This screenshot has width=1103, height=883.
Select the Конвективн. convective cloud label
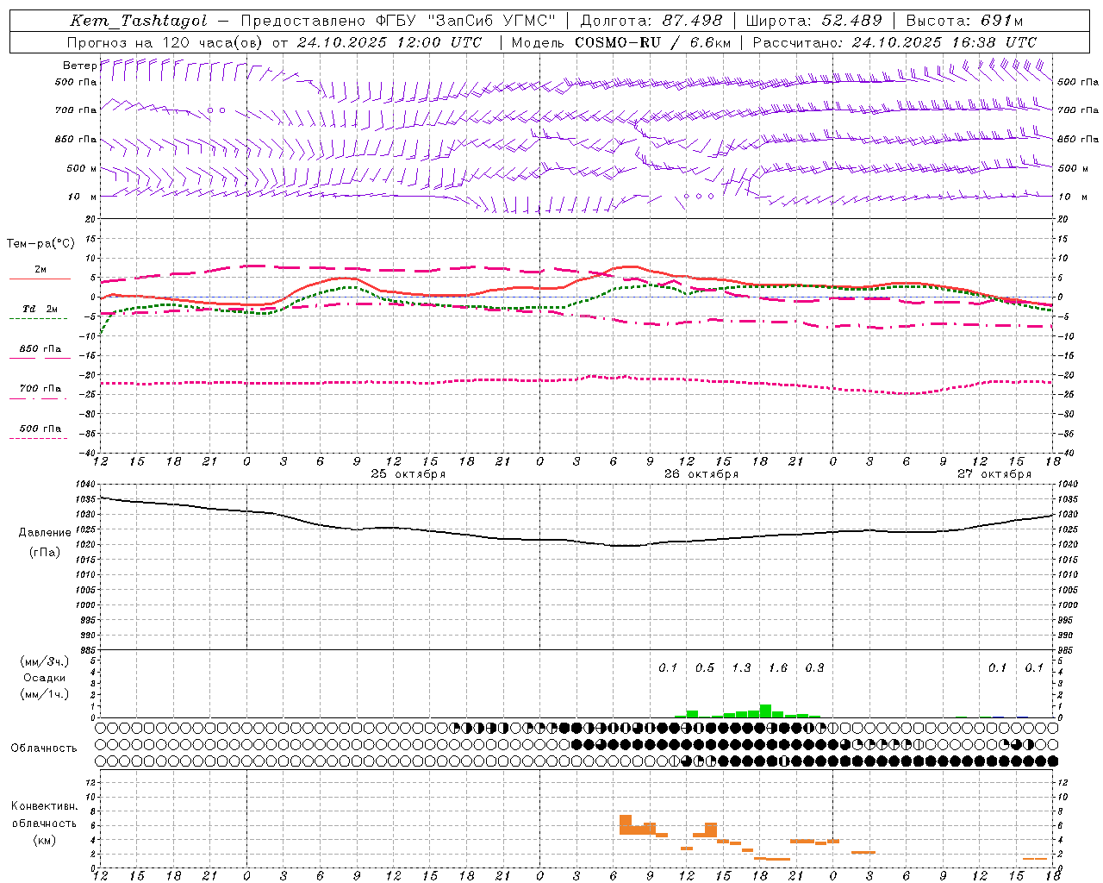coord(44,806)
